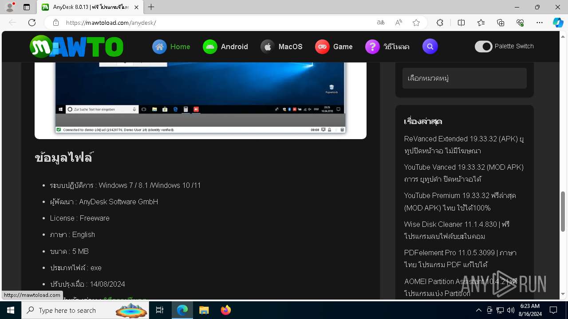The height and width of the screenshot is (319, 568).
Task: Open browser Extensions icon
Action: click(440, 23)
